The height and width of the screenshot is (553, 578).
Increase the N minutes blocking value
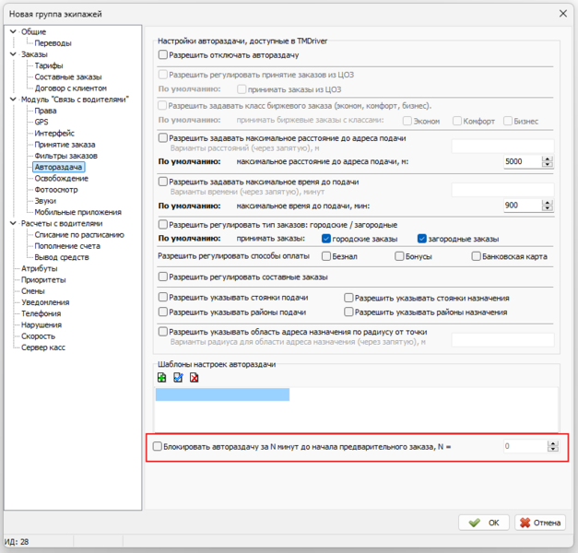coord(552,442)
